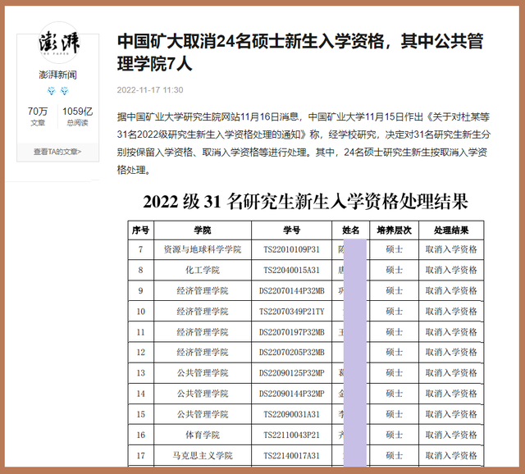Click the cell 马克思主义学院
The width and height of the screenshot is (525, 474).
tap(203, 456)
